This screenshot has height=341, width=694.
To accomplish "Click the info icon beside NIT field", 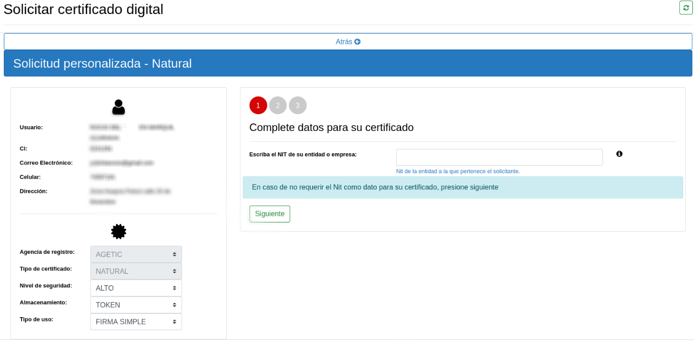I will tap(619, 154).
